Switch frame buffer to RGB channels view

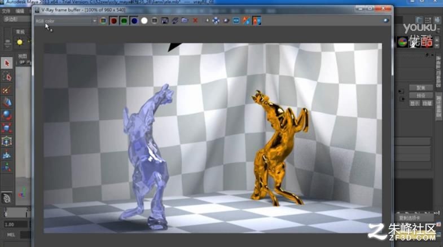103,21
